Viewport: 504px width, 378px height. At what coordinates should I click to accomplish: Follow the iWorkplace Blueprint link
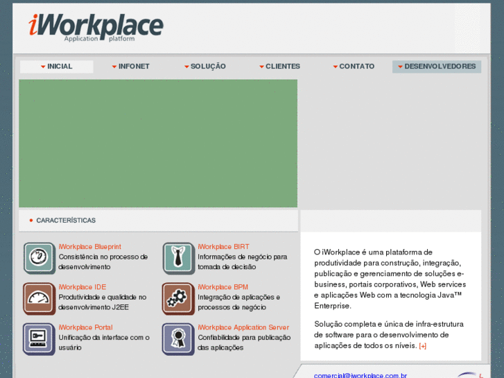pyautogui.click(x=89, y=247)
